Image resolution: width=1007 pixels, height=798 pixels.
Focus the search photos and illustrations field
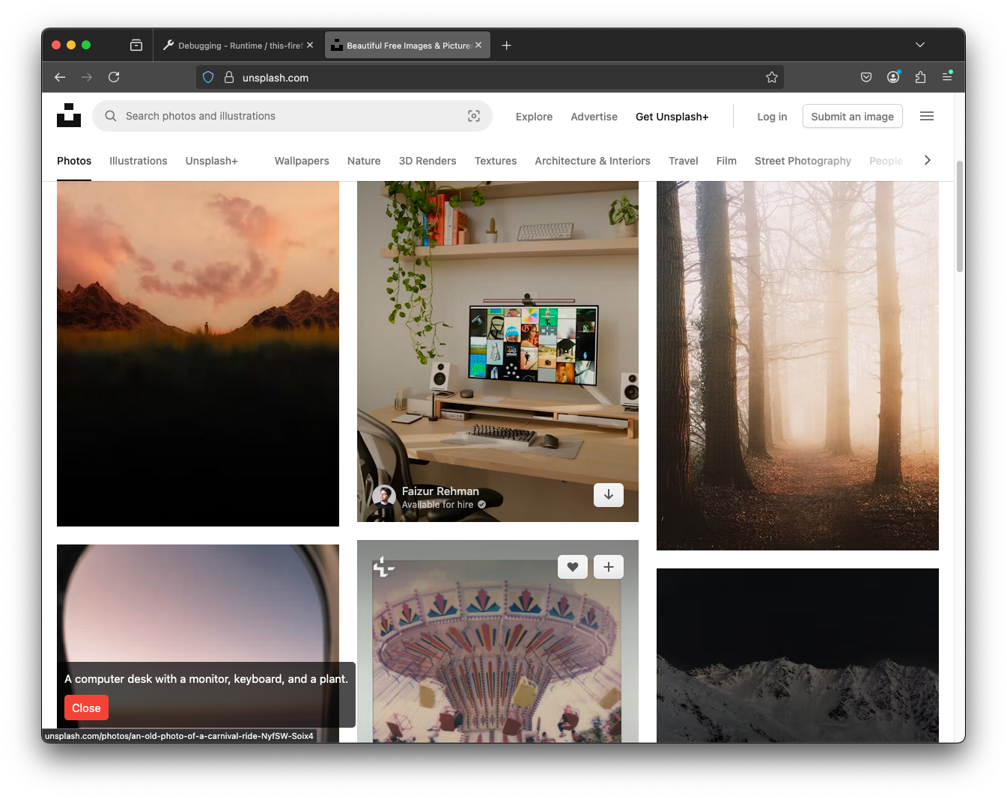[292, 116]
